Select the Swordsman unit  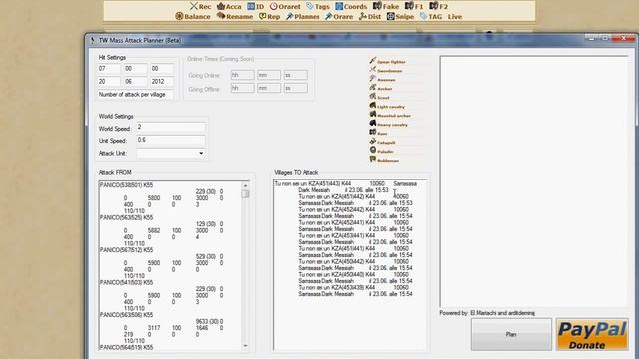point(386,70)
